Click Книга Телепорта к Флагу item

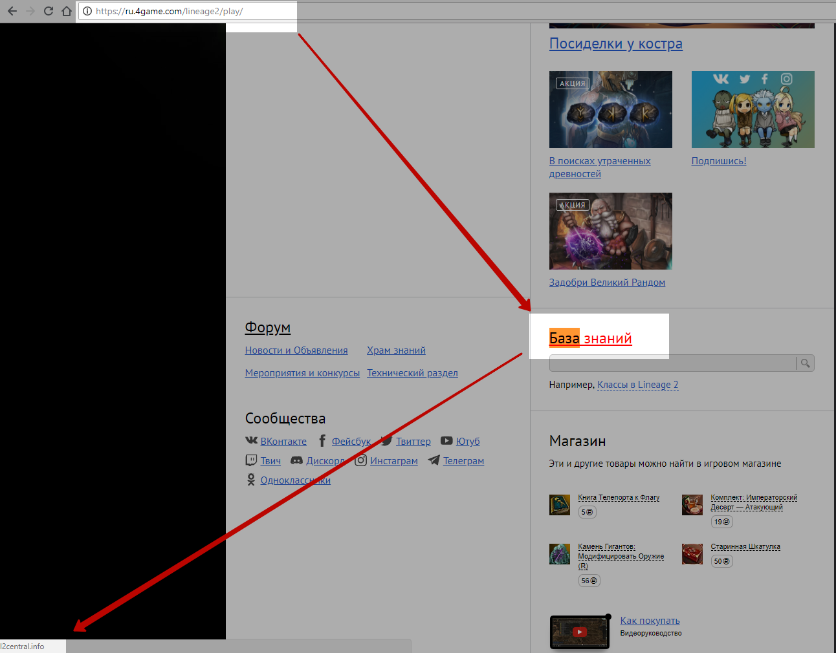coord(619,497)
